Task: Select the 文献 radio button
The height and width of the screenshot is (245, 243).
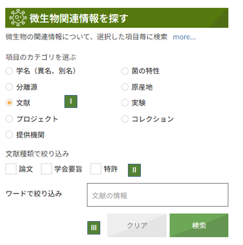Action: coord(9,103)
